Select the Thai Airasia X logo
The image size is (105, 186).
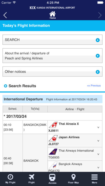(x=53, y=125)
